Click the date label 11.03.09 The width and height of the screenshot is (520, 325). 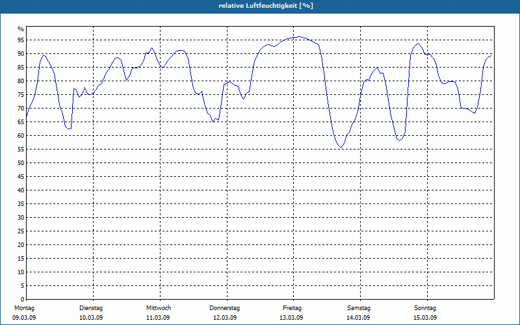158,318
